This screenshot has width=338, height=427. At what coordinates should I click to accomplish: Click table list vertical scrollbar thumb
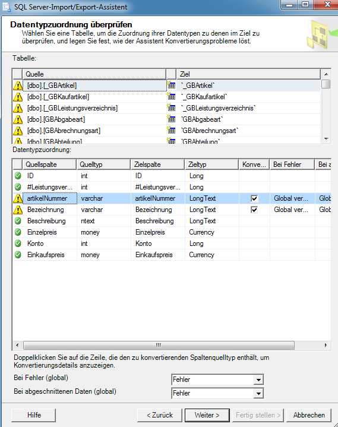pos(326,84)
